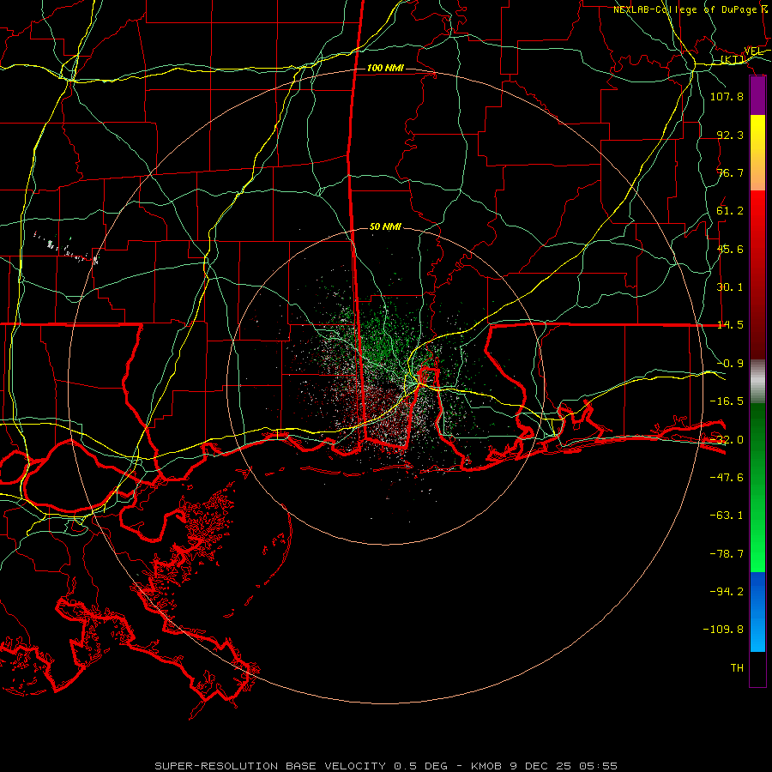Image resolution: width=772 pixels, height=772 pixels.
Task: Click the 61.2 velocity scale value
Action: (x=730, y=211)
